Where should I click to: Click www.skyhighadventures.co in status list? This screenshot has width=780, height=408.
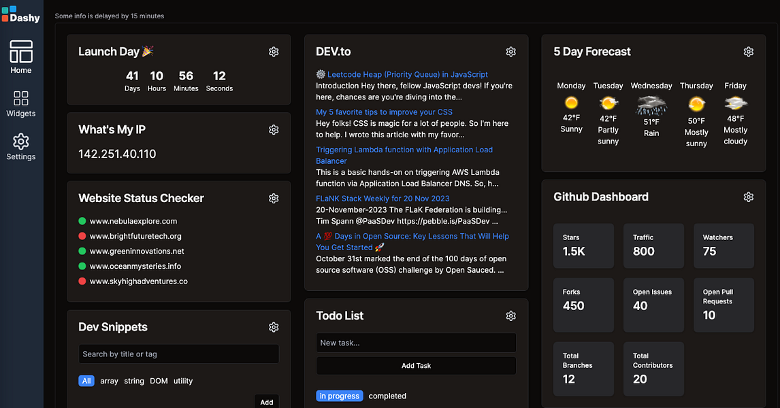139,281
